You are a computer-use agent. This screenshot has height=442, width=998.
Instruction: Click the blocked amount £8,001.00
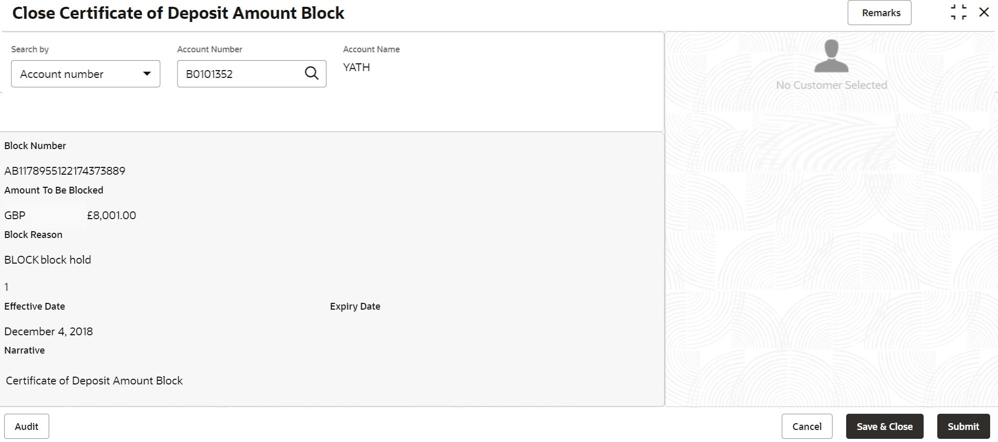point(112,216)
